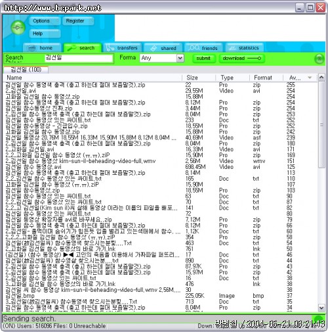Select the 698.45M avi file row
328x332 pixels.
[x=159, y=167]
